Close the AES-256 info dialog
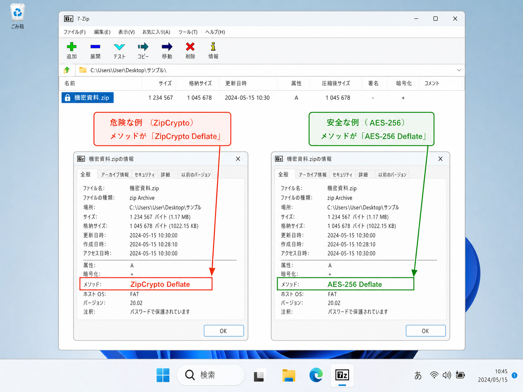 (x=440, y=159)
